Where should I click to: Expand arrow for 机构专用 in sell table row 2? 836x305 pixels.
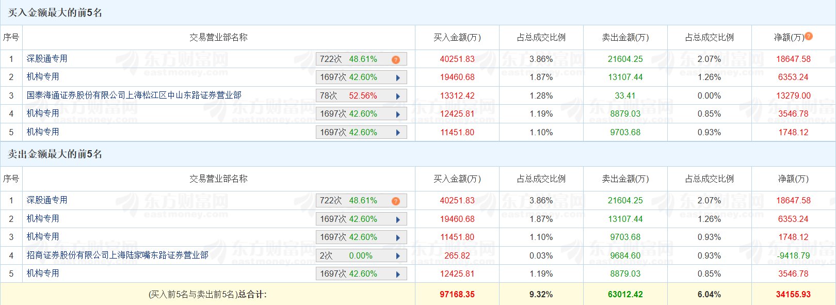click(398, 219)
